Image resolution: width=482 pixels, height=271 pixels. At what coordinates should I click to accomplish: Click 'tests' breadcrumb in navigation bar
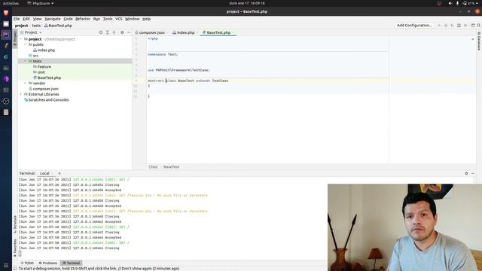pos(36,26)
